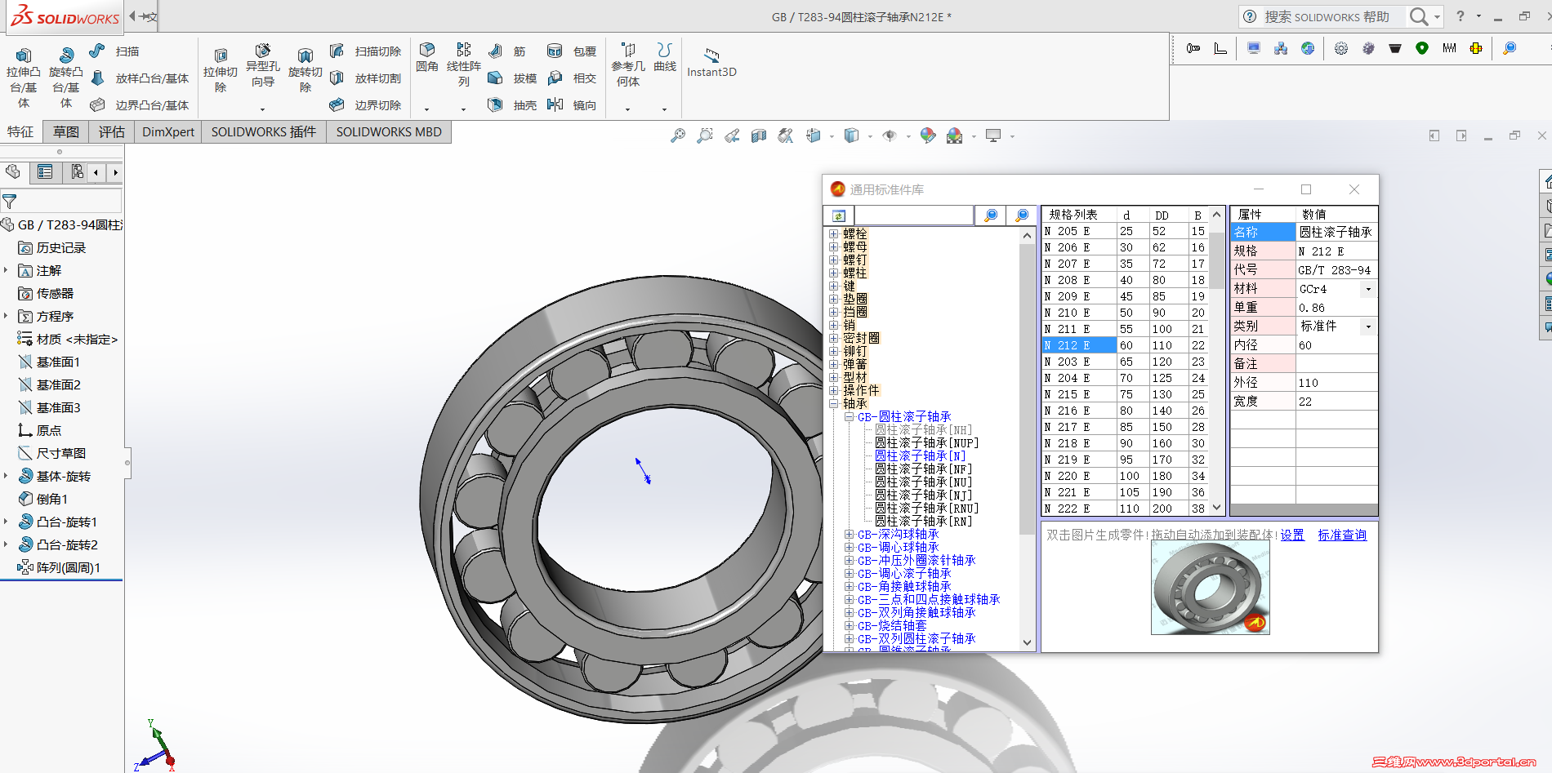Open the 标准查询 link
Screen dimensions: 1552x773
(1341, 535)
